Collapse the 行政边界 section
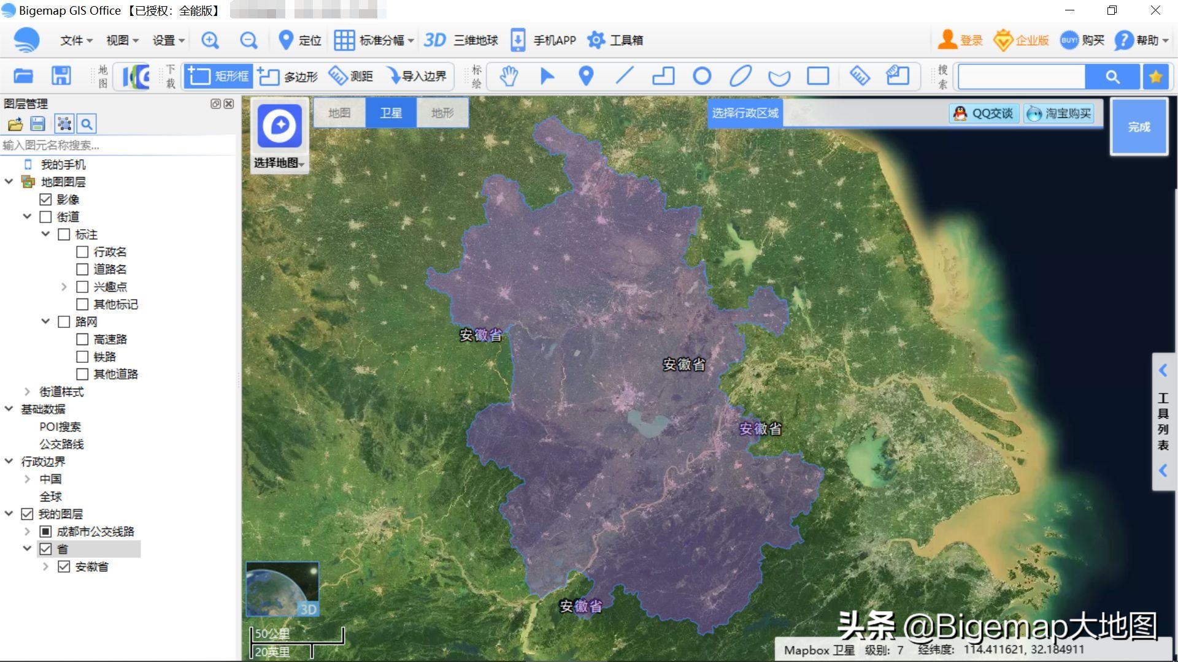This screenshot has height=662, width=1178. [x=8, y=461]
